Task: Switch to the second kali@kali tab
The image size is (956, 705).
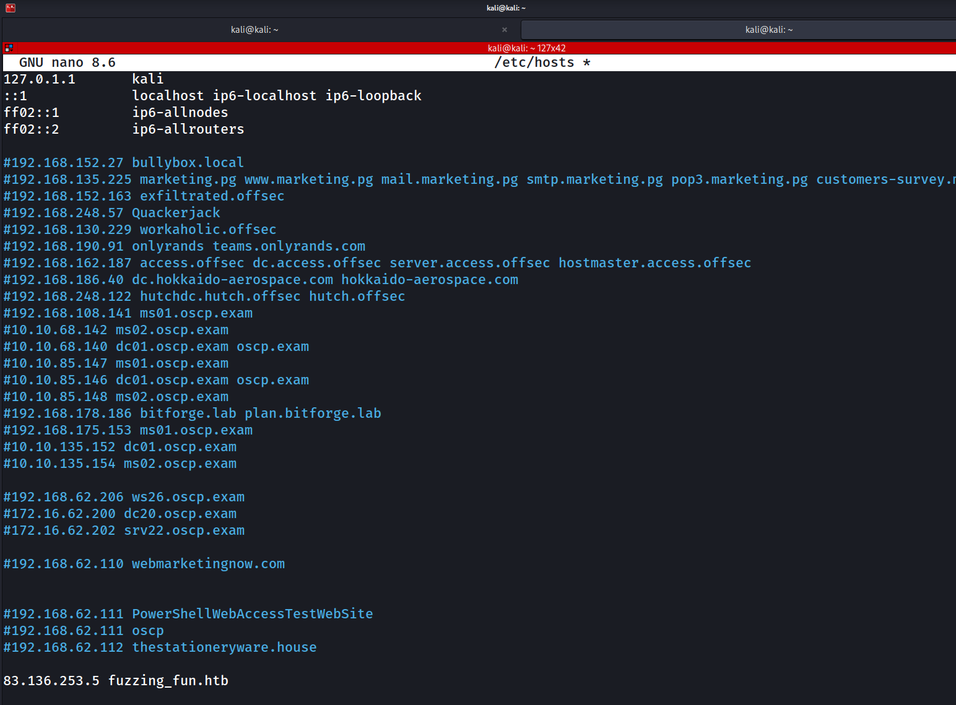Action: [768, 30]
